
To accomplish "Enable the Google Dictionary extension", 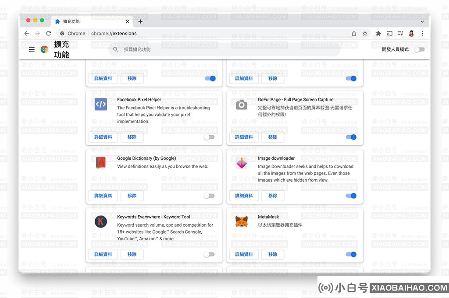I will tap(209, 196).
